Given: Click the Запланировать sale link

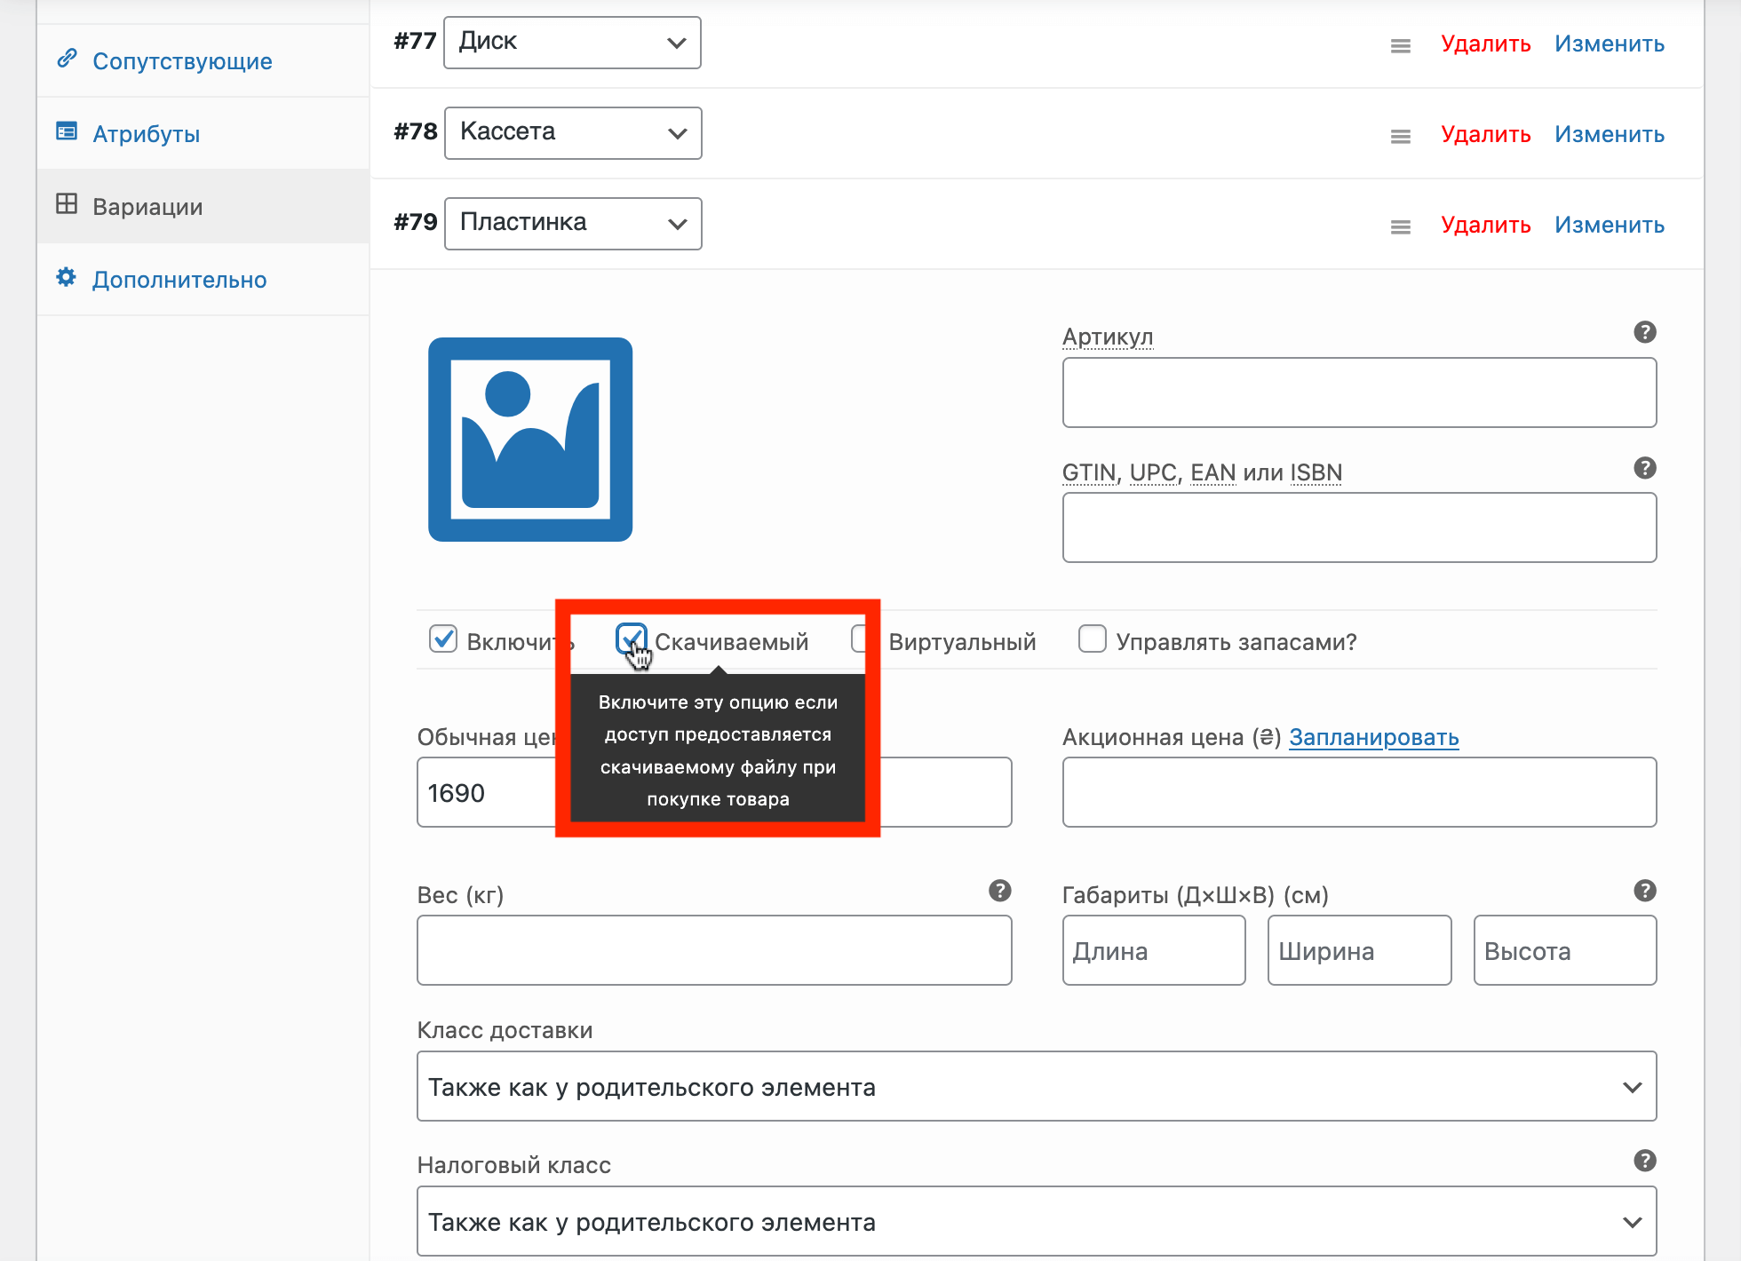Looking at the screenshot, I should coord(1374,737).
